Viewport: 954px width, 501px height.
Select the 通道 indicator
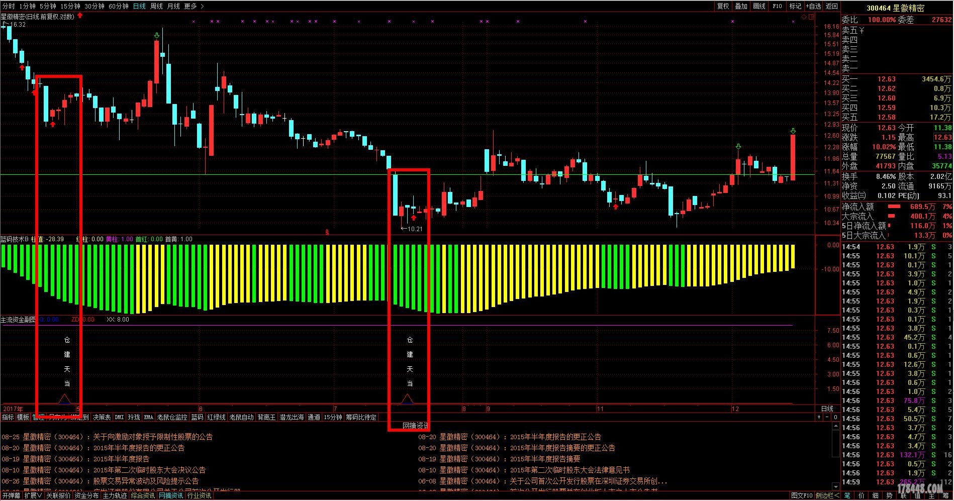click(x=314, y=417)
